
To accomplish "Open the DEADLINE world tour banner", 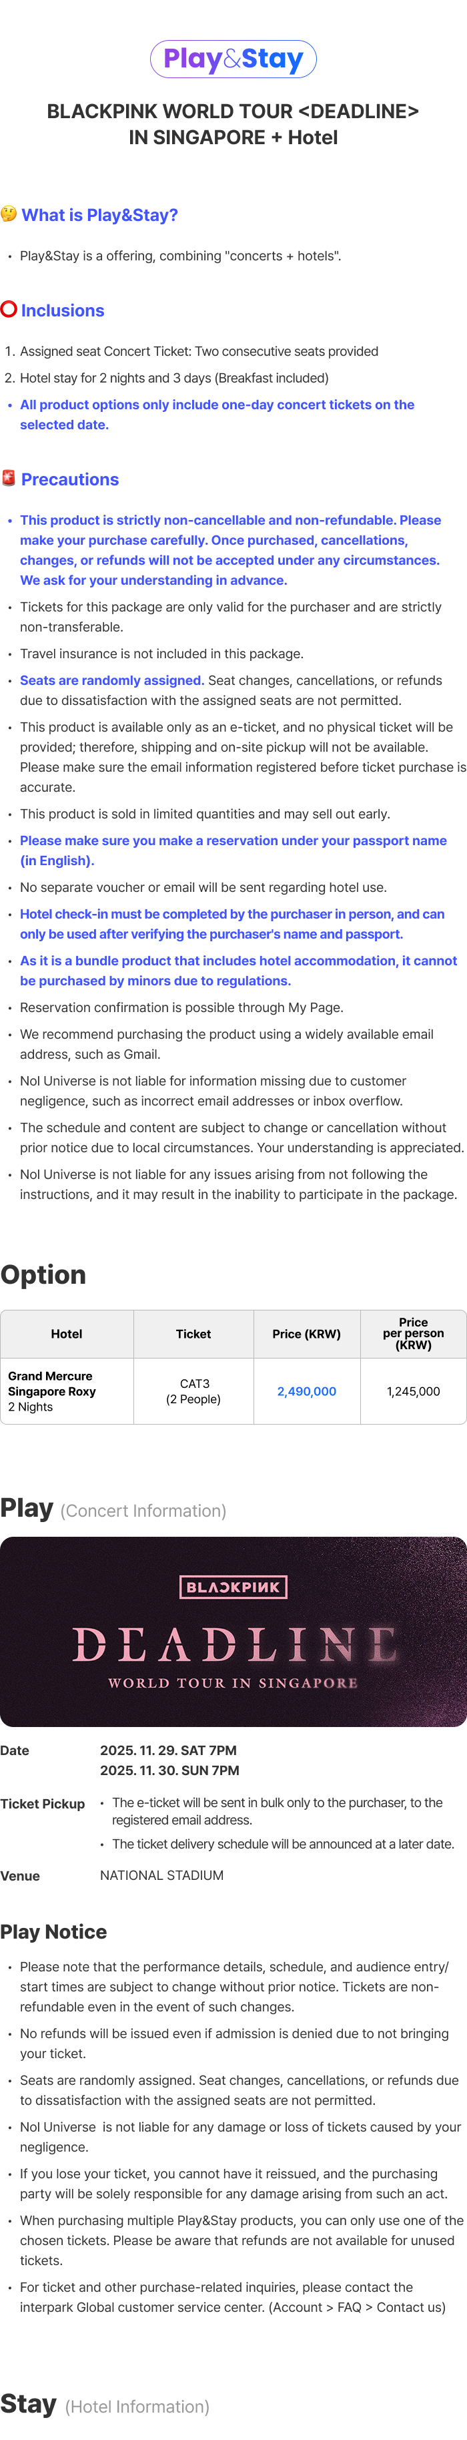I will pos(233,1631).
